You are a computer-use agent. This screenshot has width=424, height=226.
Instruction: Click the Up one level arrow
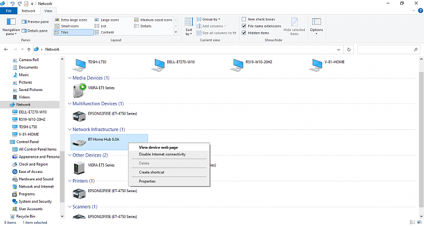(29, 50)
